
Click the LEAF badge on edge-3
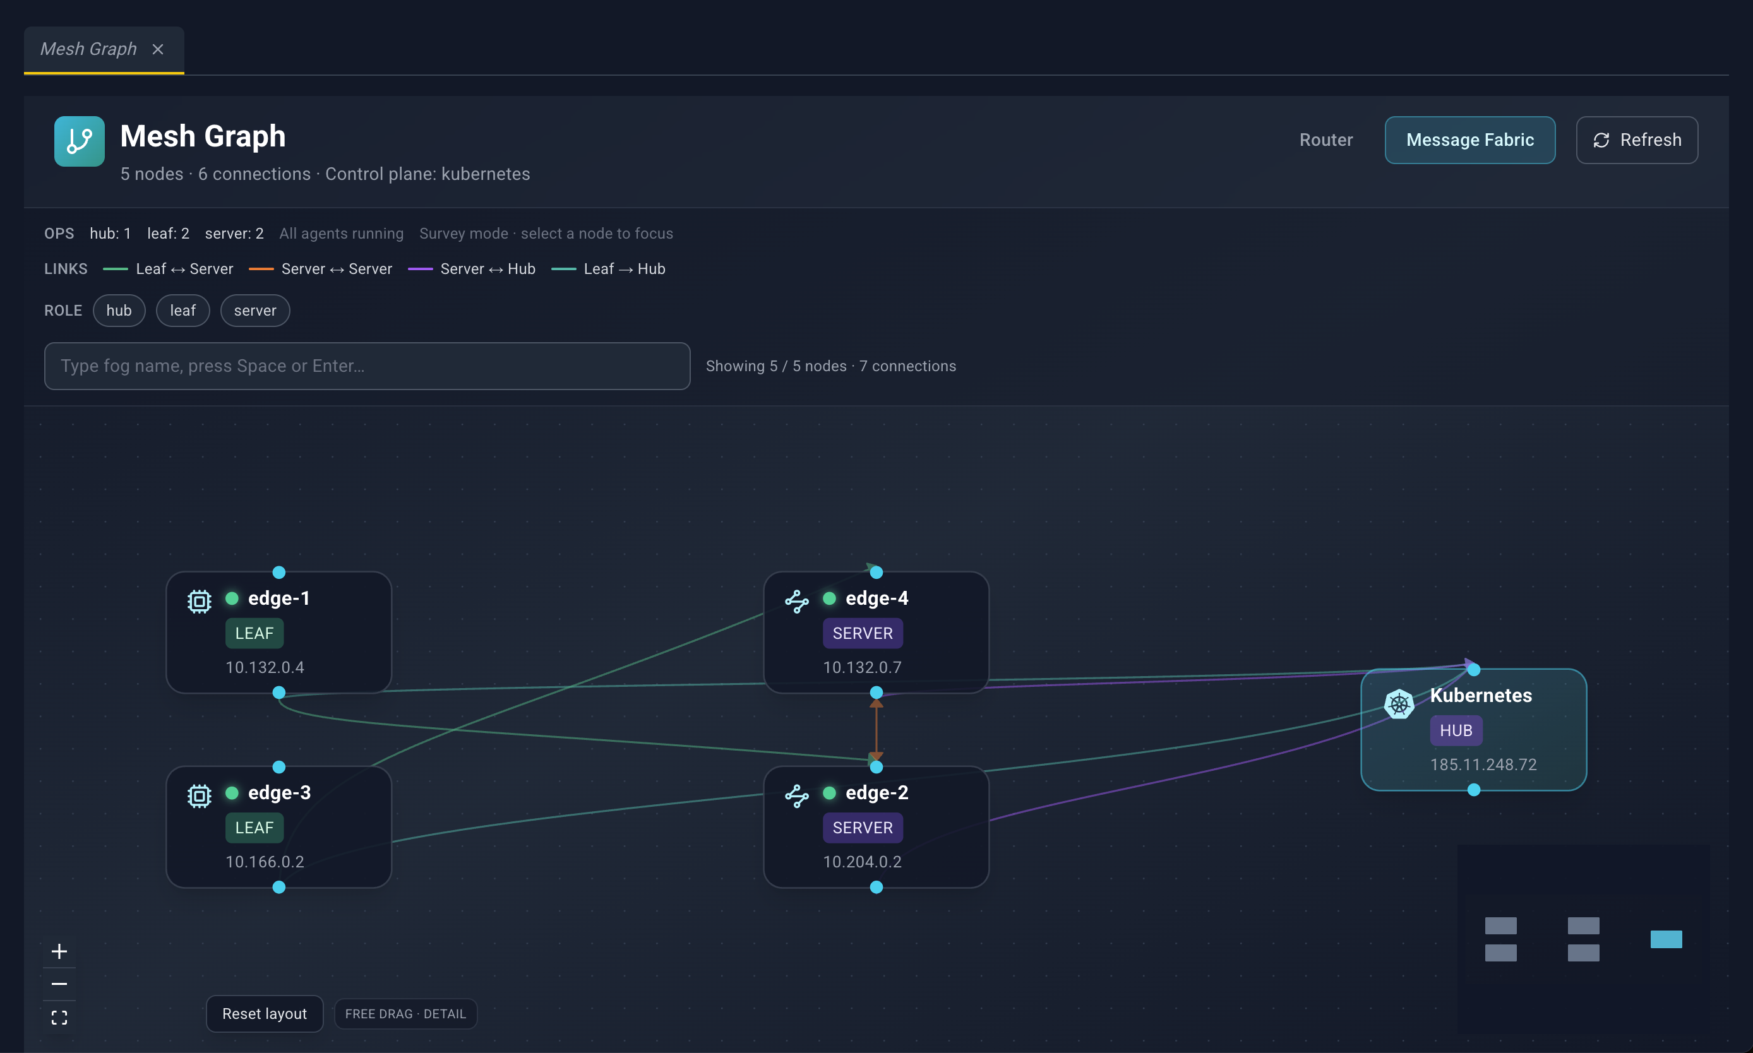click(x=254, y=828)
